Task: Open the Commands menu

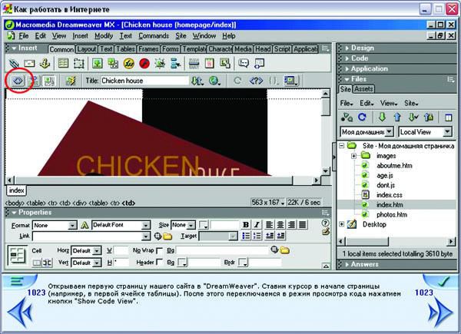Action: [154, 36]
